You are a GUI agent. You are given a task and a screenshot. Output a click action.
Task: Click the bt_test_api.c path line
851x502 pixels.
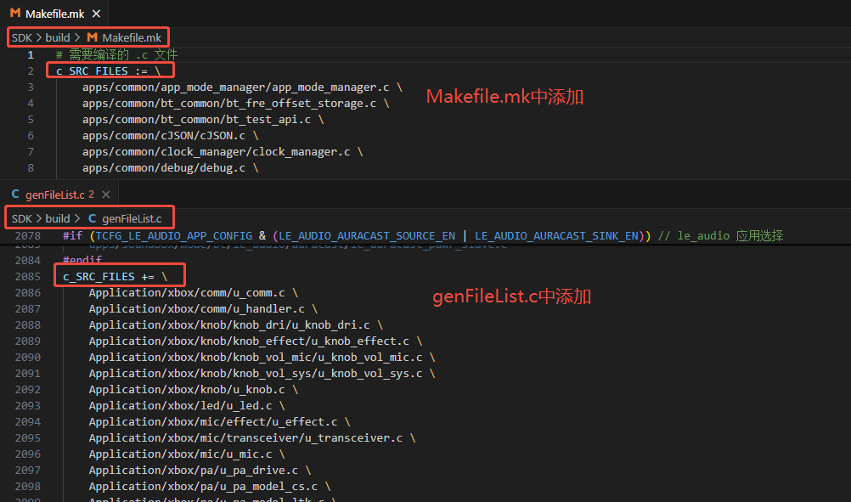point(203,120)
